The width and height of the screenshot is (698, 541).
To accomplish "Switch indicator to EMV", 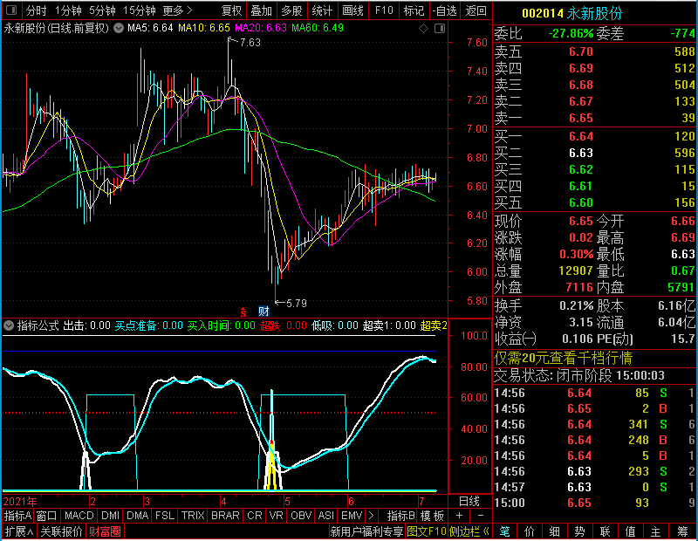I will 352,516.
